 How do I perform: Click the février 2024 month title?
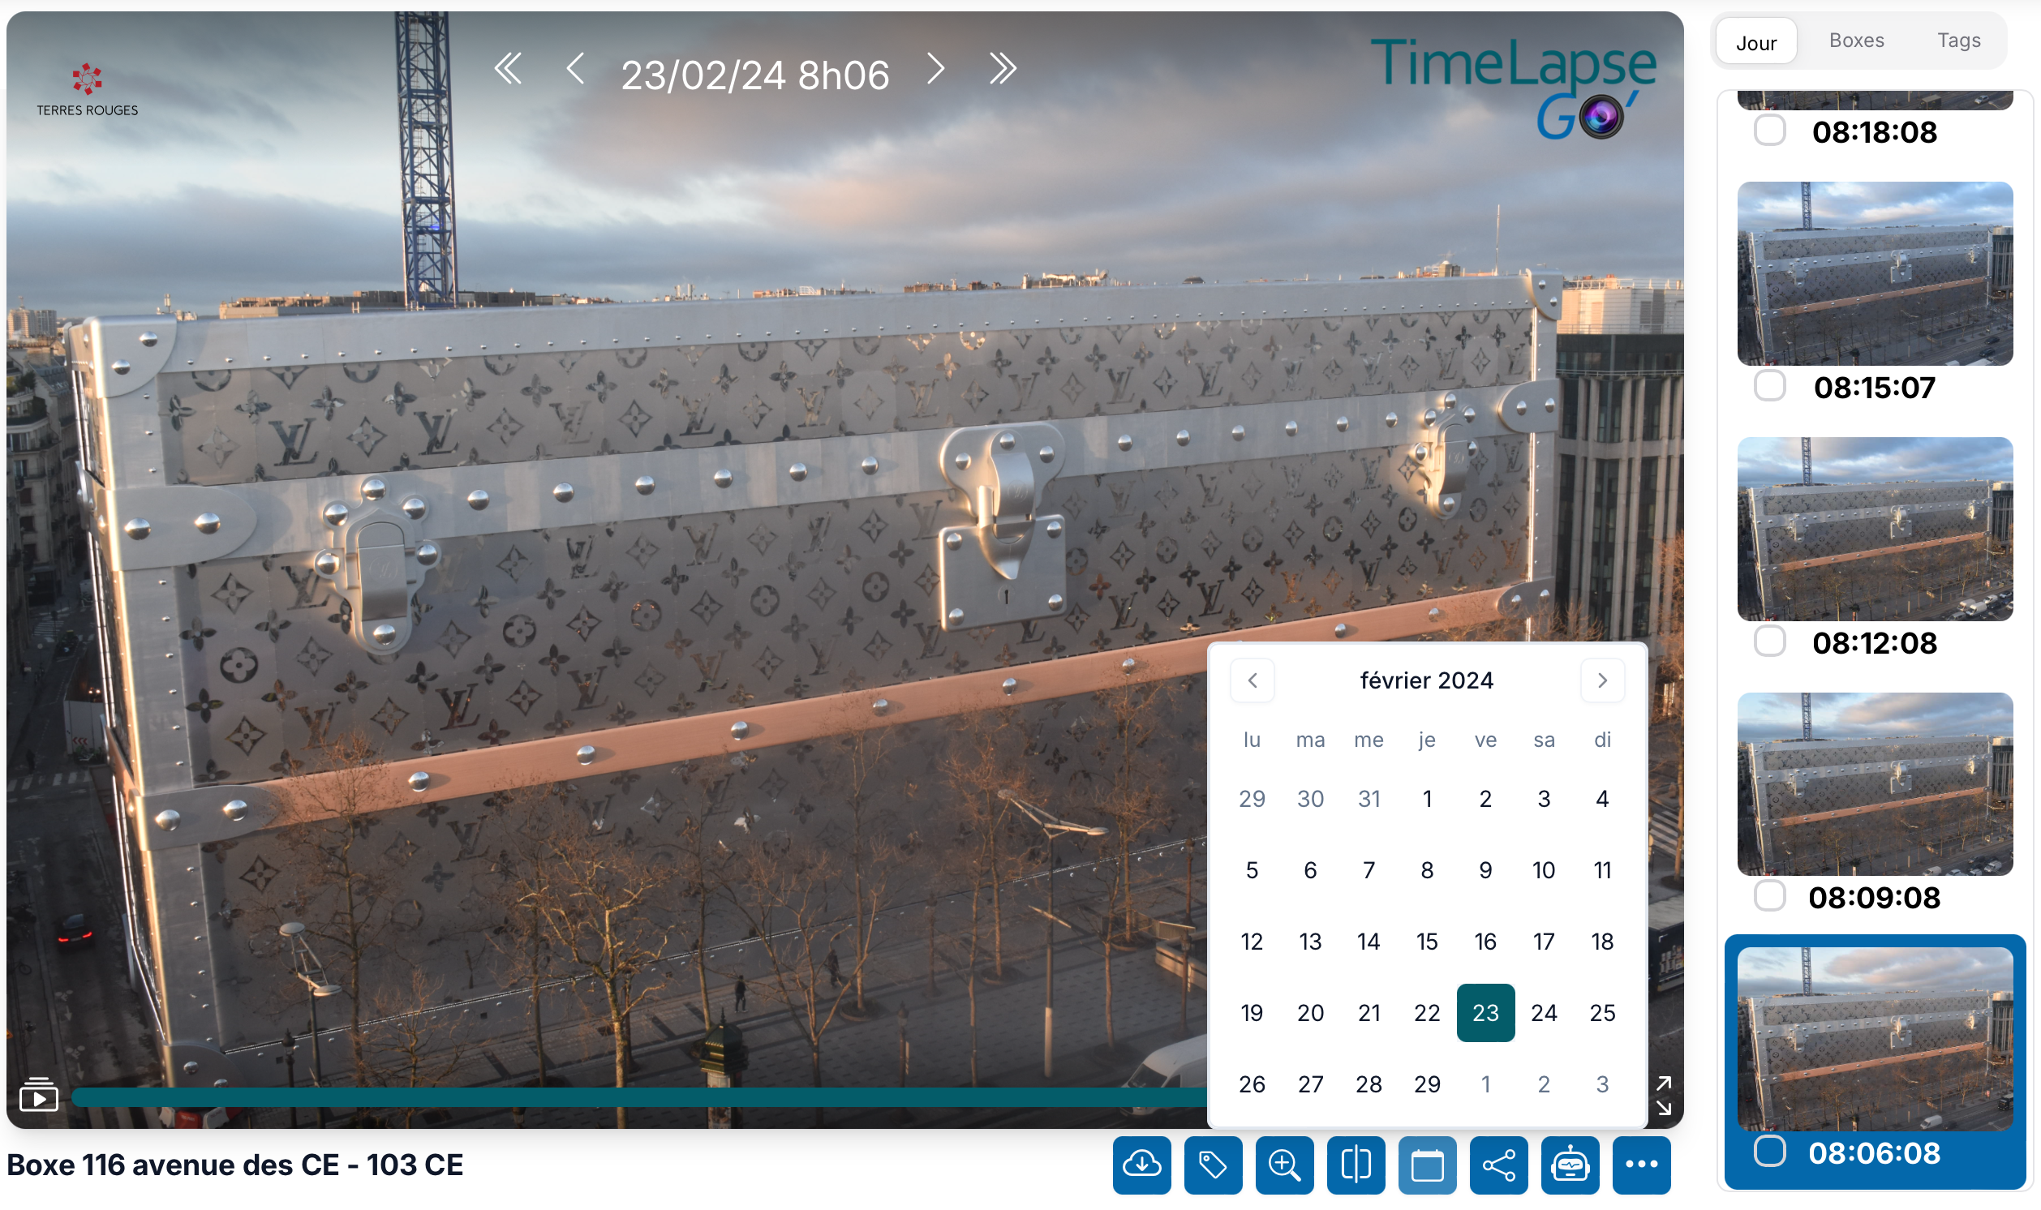[1427, 680]
